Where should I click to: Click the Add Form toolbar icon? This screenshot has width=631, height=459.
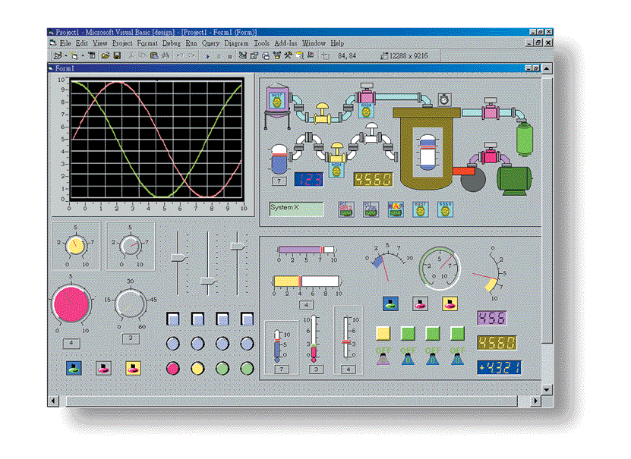point(74,56)
